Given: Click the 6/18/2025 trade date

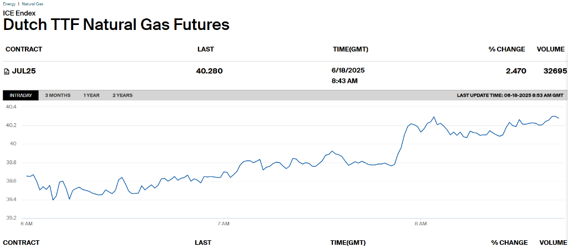Looking at the screenshot, I should 349,70.
